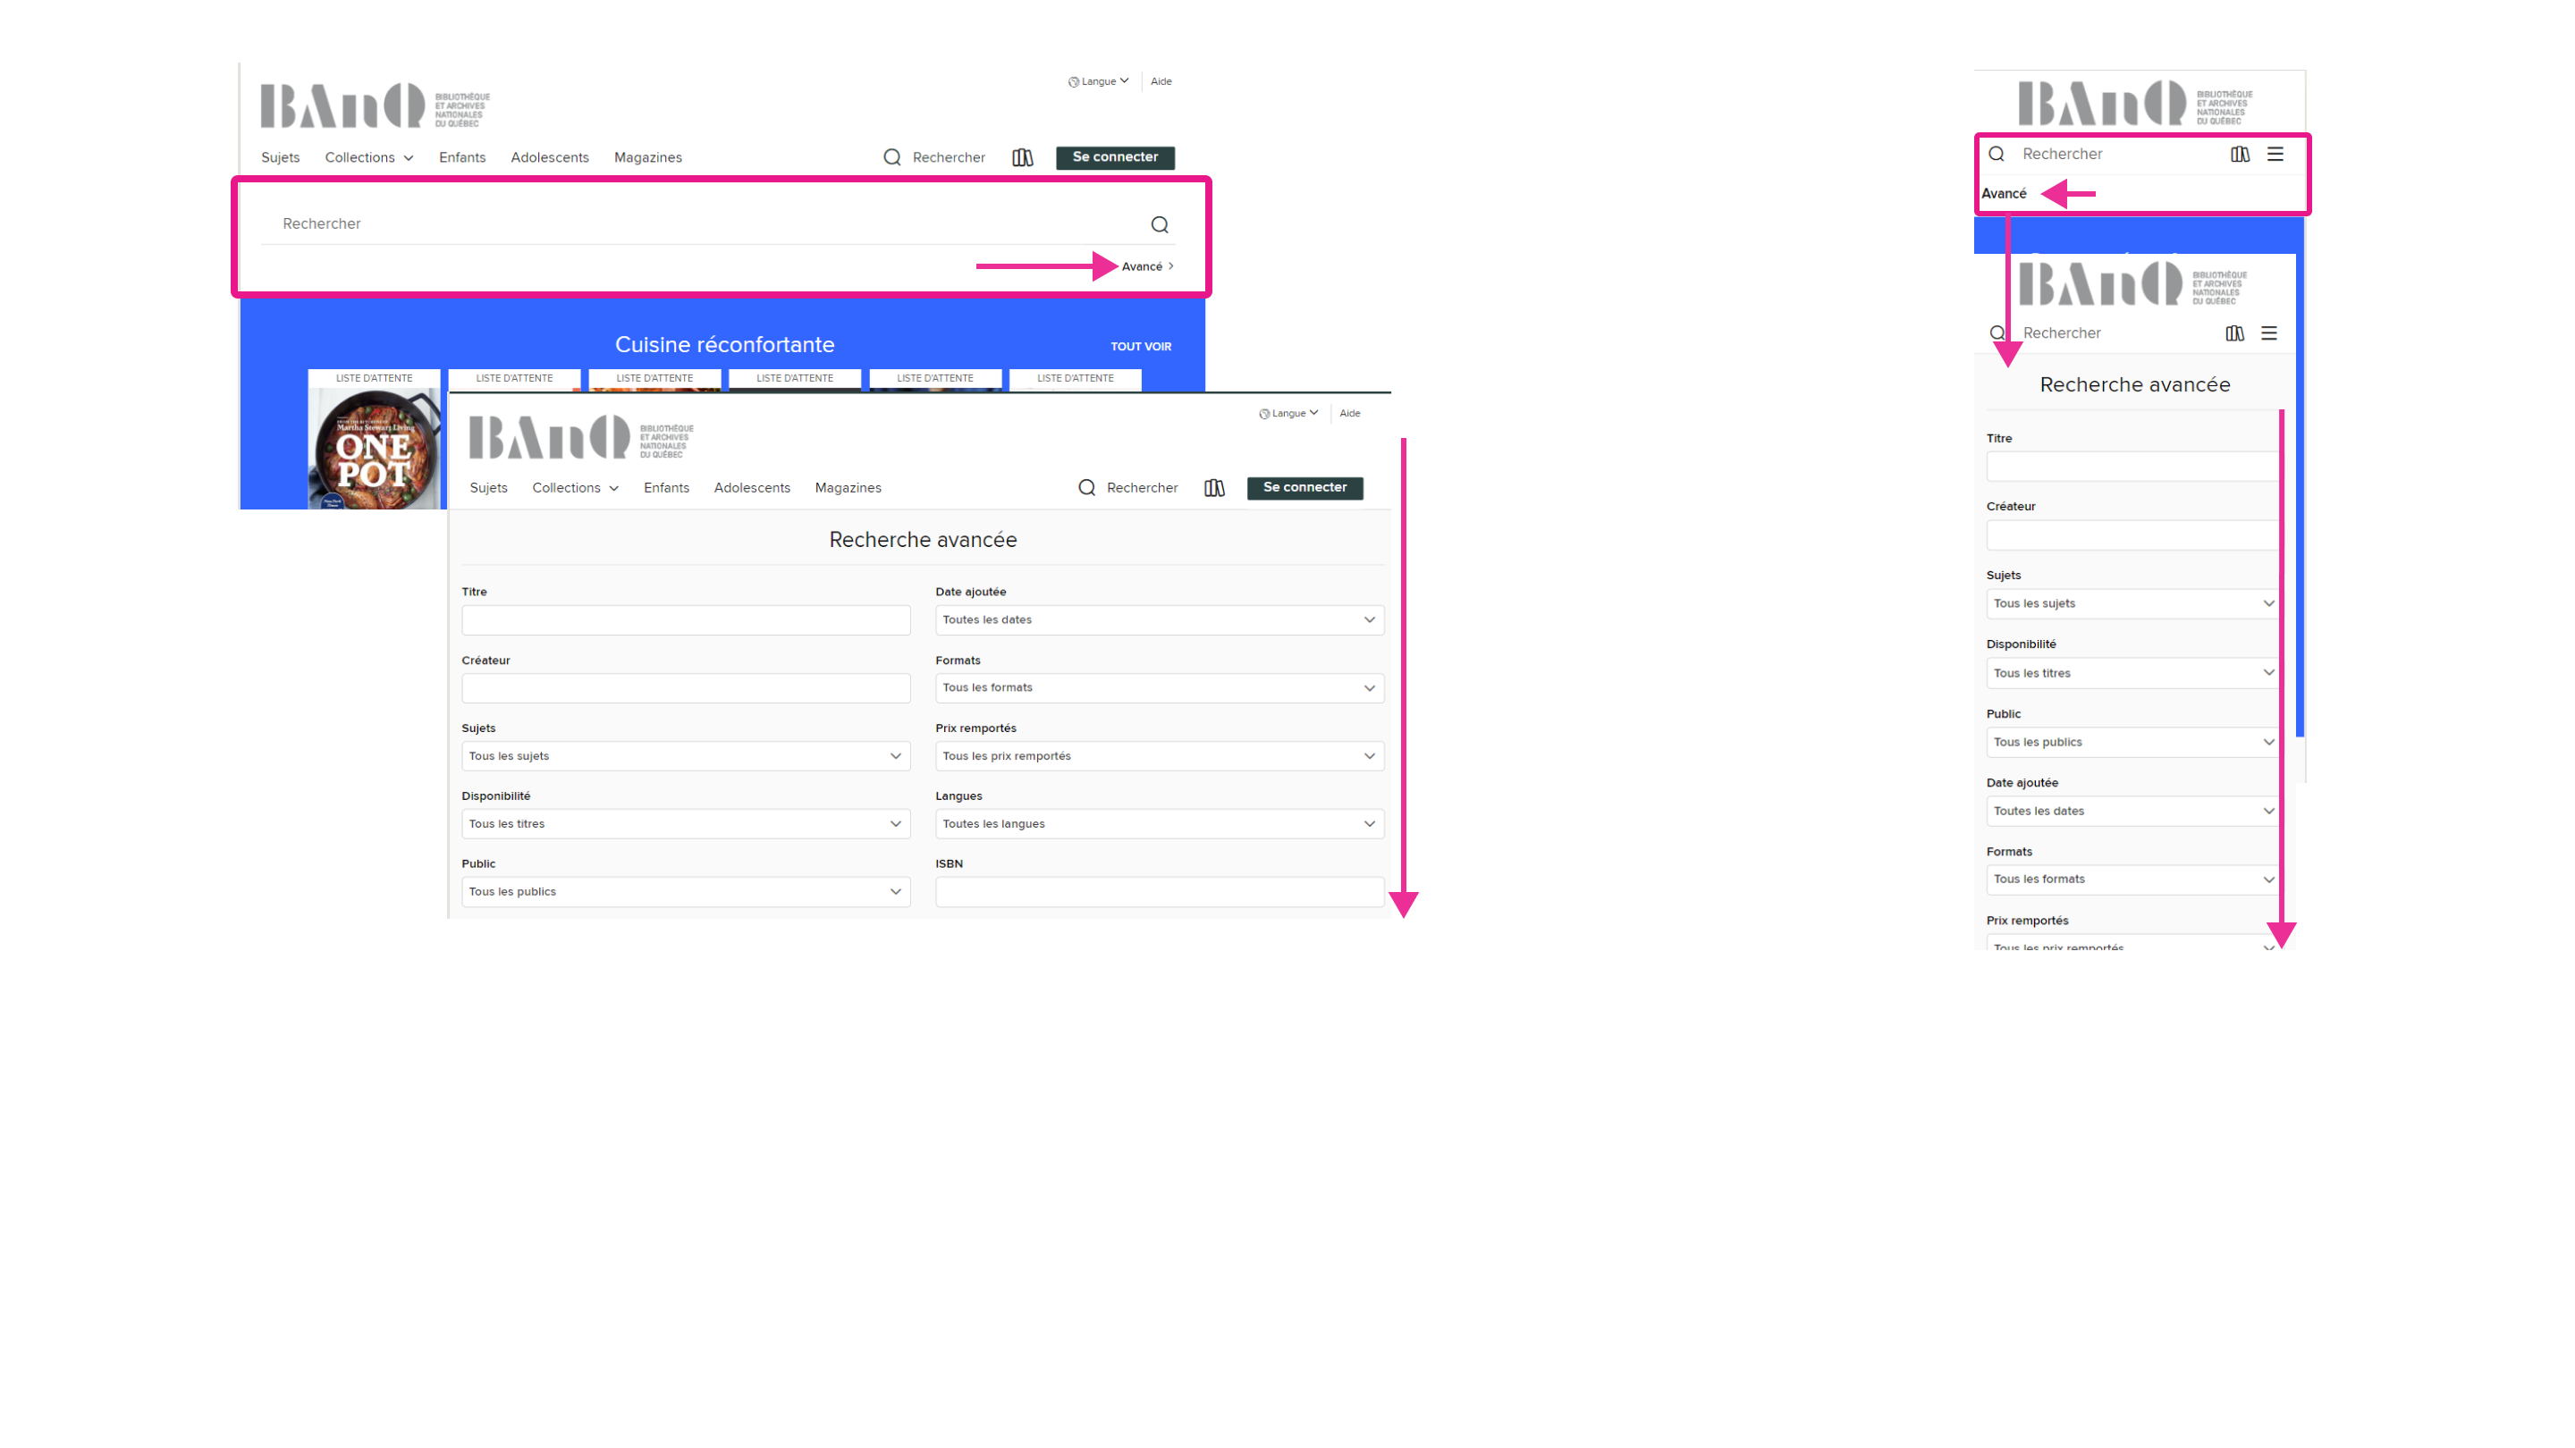
Task: Open Langue selector in advanced search desktop header
Action: pos(1288,414)
